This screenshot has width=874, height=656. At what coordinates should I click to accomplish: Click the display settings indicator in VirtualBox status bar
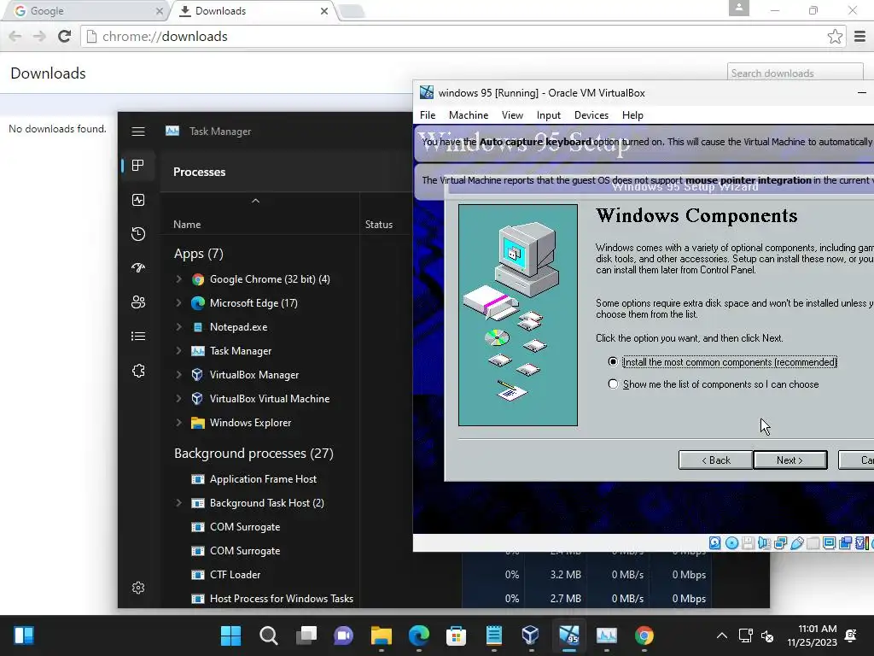coord(830,542)
